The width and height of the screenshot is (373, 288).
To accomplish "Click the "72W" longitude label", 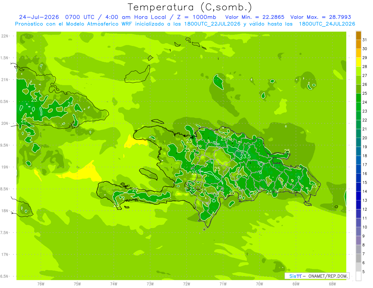I will 187,284.
